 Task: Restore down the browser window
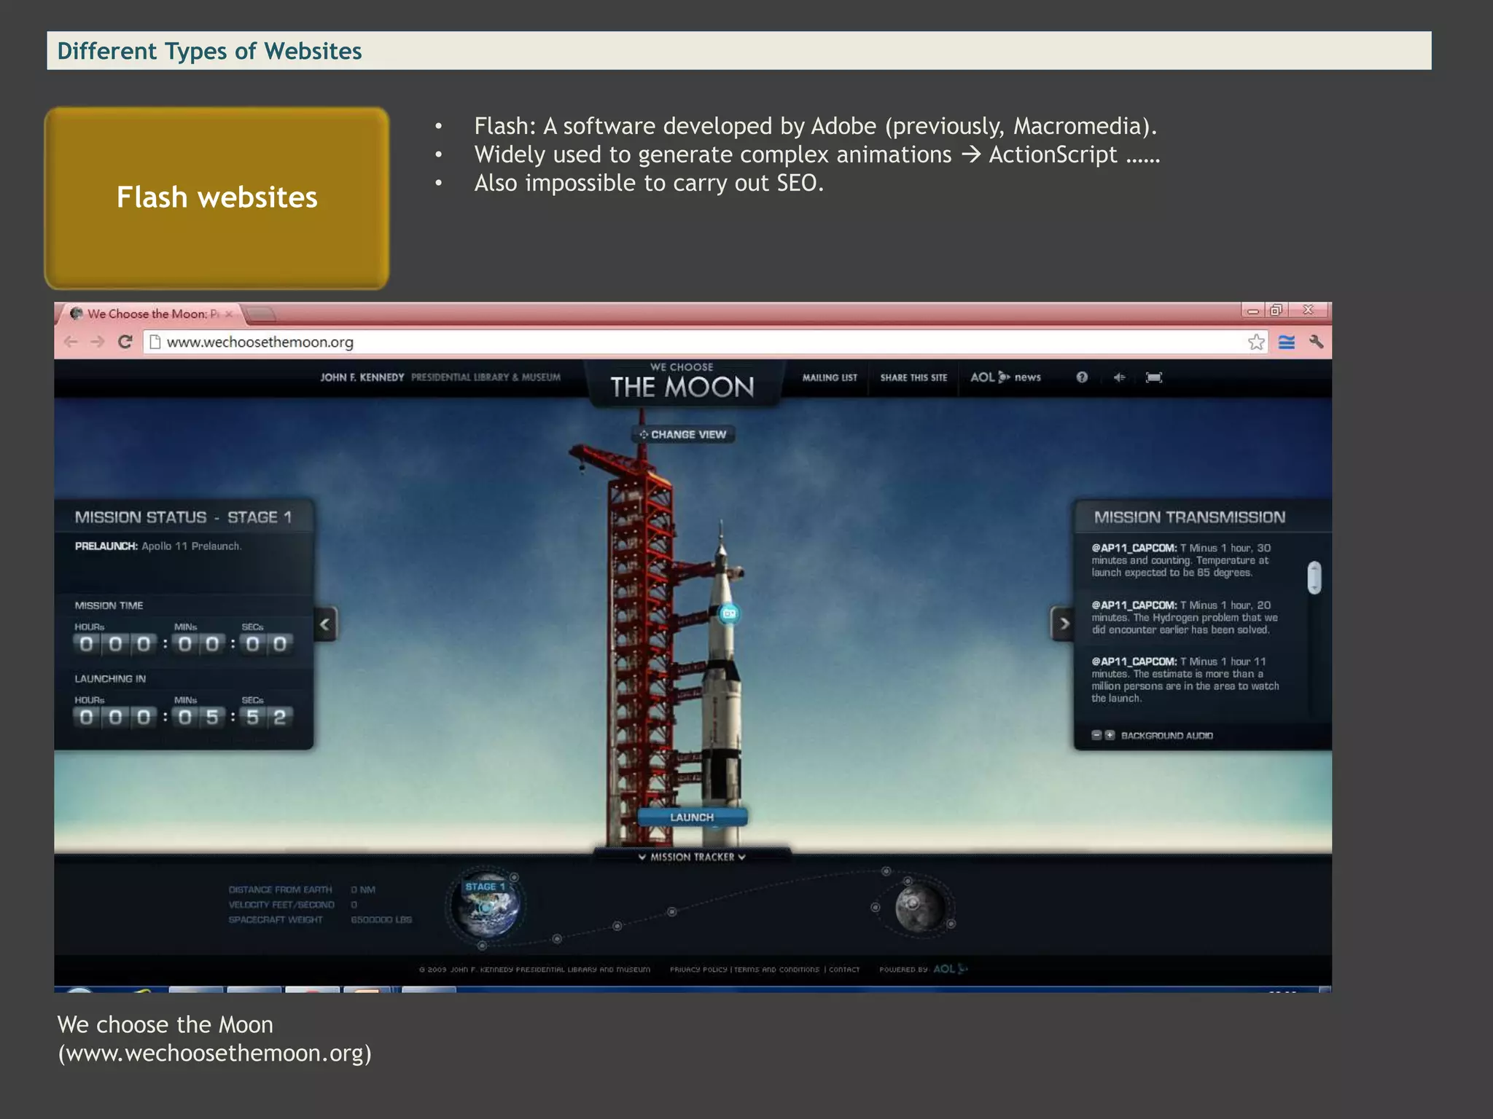point(1276,310)
